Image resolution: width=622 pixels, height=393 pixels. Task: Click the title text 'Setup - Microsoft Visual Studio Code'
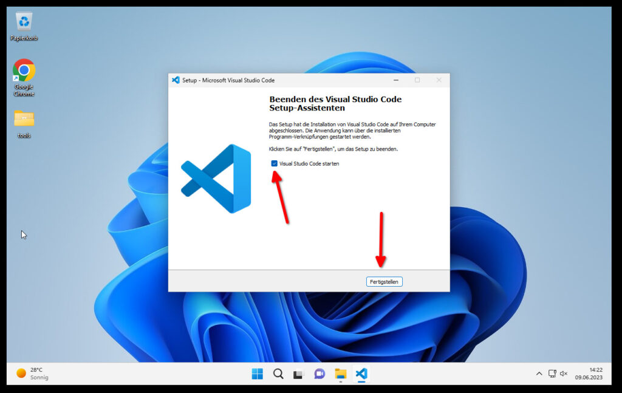pyautogui.click(x=228, y=80)
